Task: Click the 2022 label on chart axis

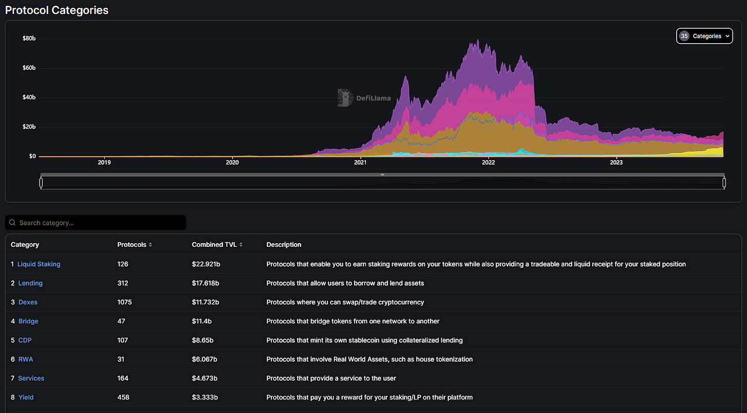Action: 488,162
